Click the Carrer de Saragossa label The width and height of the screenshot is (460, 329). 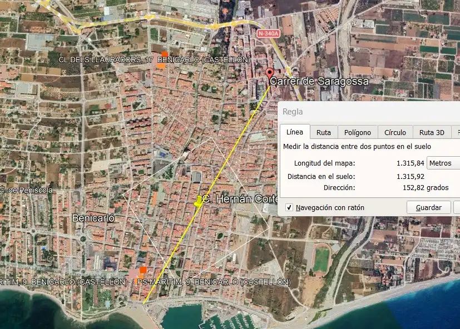(319, 81)
